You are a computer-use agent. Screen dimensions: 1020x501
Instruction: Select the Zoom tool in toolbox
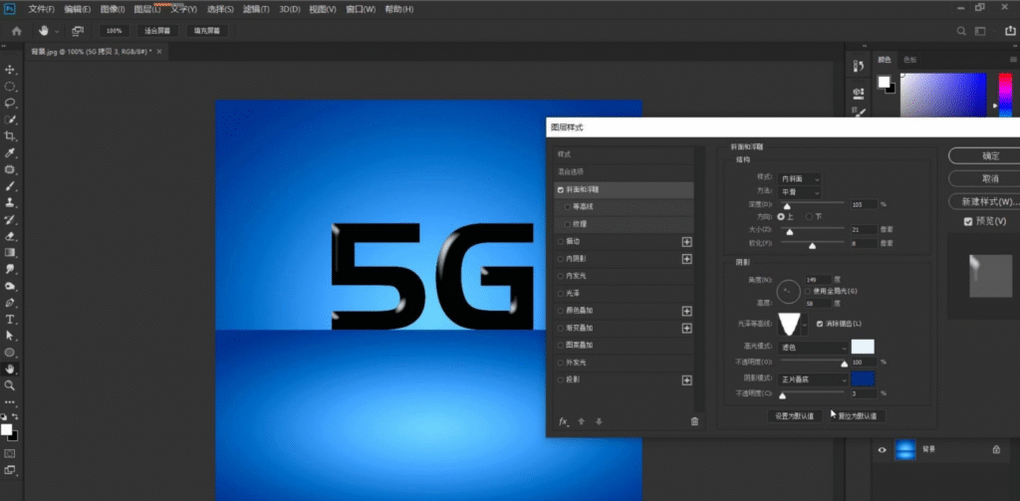click(10, 385)
